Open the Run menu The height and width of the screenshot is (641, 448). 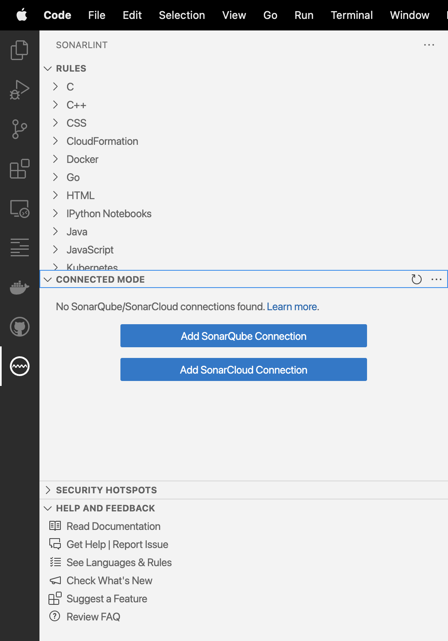(x=304, y=15)
